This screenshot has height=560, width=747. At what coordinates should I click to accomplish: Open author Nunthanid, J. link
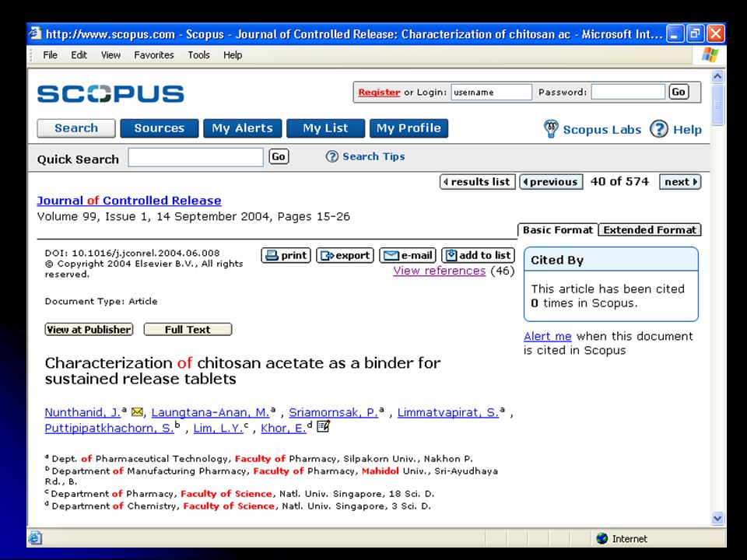(x=82, y=412)
